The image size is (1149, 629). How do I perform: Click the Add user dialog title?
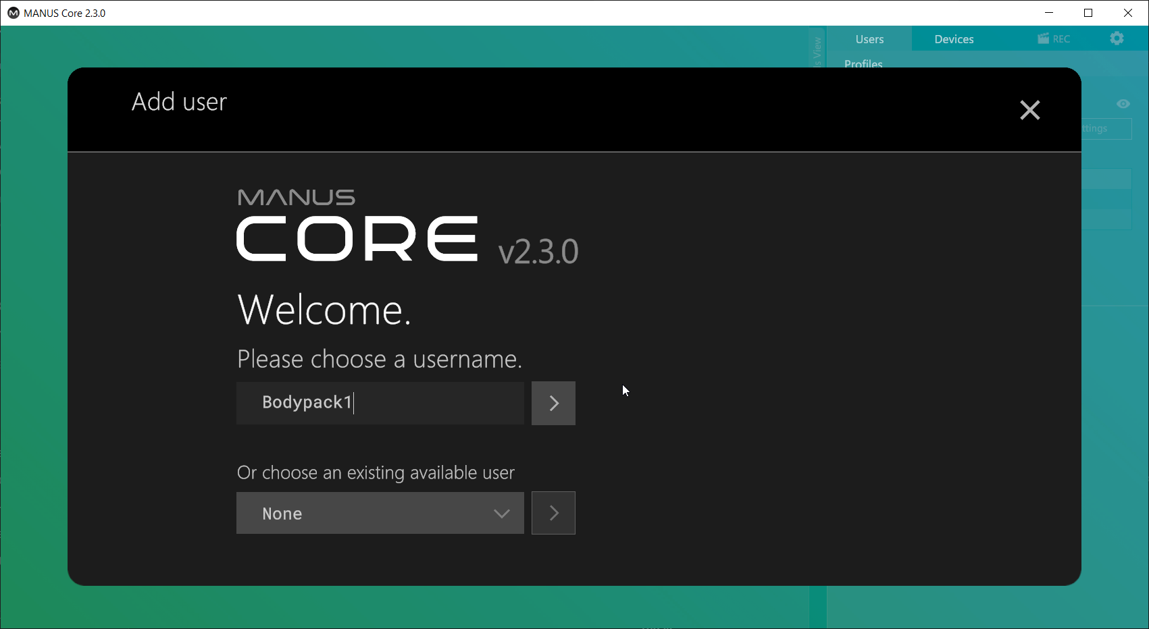(x=179, y=102)
